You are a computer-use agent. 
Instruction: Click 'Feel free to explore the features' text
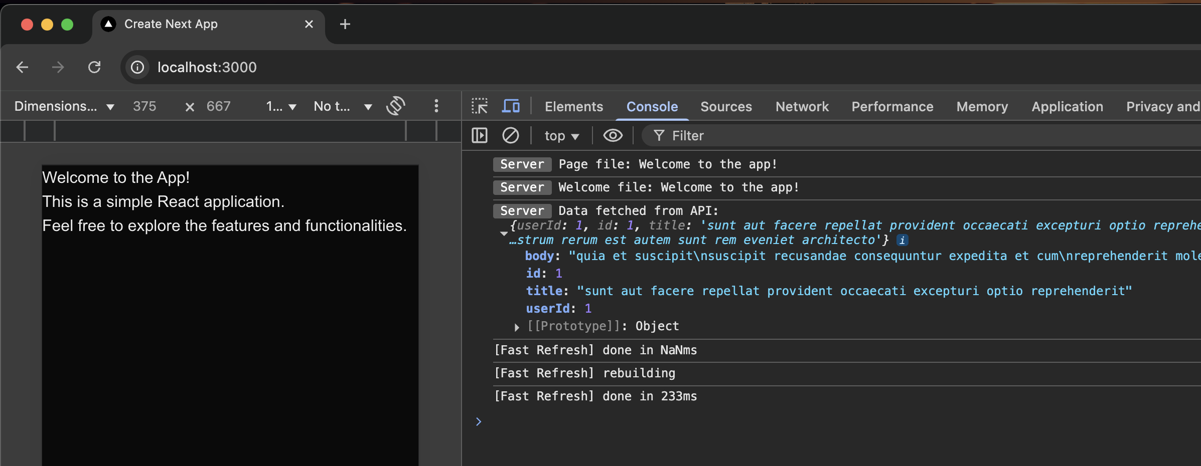pos(224,225)
